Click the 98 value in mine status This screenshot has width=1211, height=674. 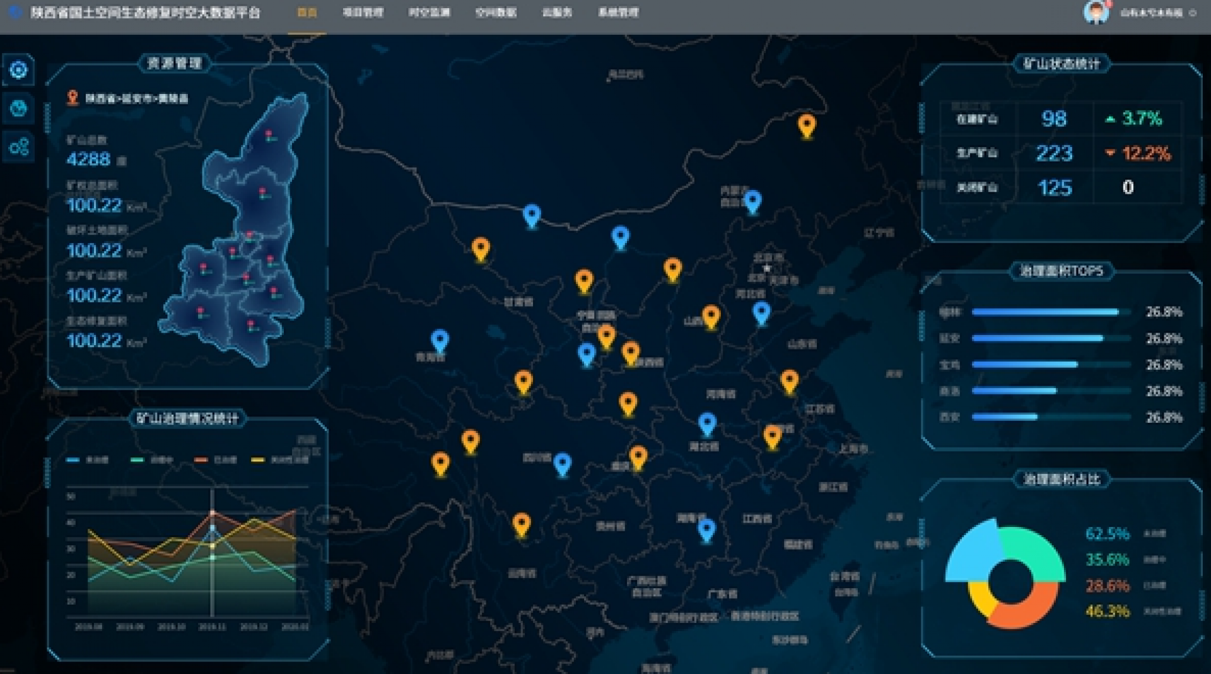click(1054, 119)
